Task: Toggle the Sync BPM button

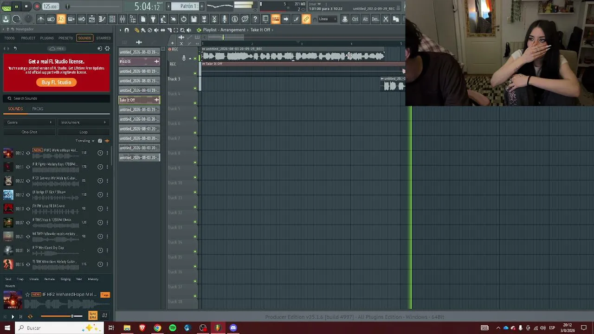Action: [93, 316]
